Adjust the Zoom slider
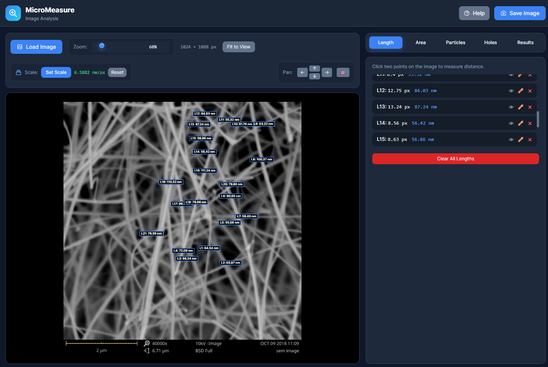The image size is (548, 367). point(102,46)
